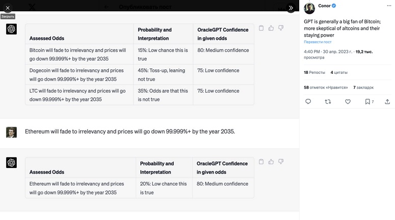Image resolution: width=395 pixels, height=220 pixels.
Task: Thumbs up the Ethereum odds response
Action: pyautogui.click(x=271, y=162)
